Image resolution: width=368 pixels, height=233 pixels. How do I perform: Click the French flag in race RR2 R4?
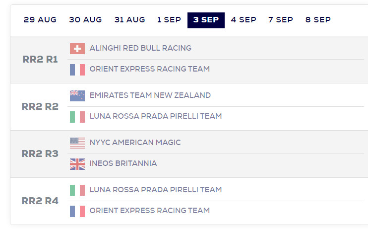(x=77, y=211)
